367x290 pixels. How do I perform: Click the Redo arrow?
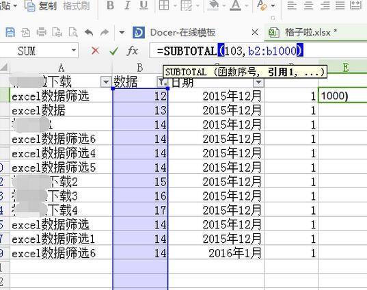(105, 32)
